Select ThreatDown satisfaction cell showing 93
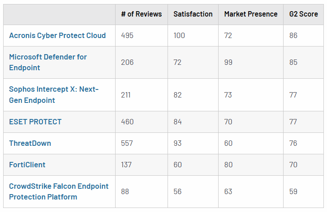327x212 pixels. click(x=177, y=143)
